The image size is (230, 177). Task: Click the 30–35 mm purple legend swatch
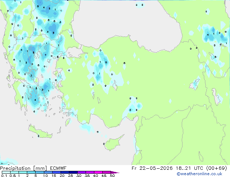pyautogui.click(x=81, y=172)
